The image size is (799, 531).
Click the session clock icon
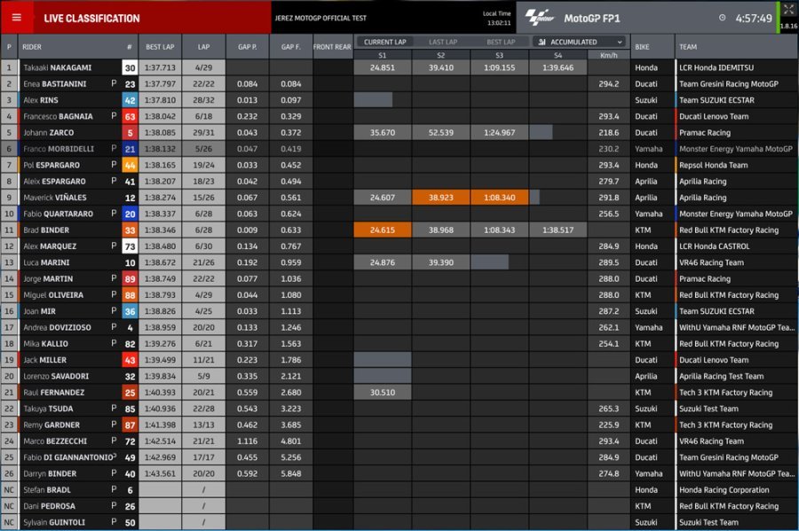click(722, 18)
